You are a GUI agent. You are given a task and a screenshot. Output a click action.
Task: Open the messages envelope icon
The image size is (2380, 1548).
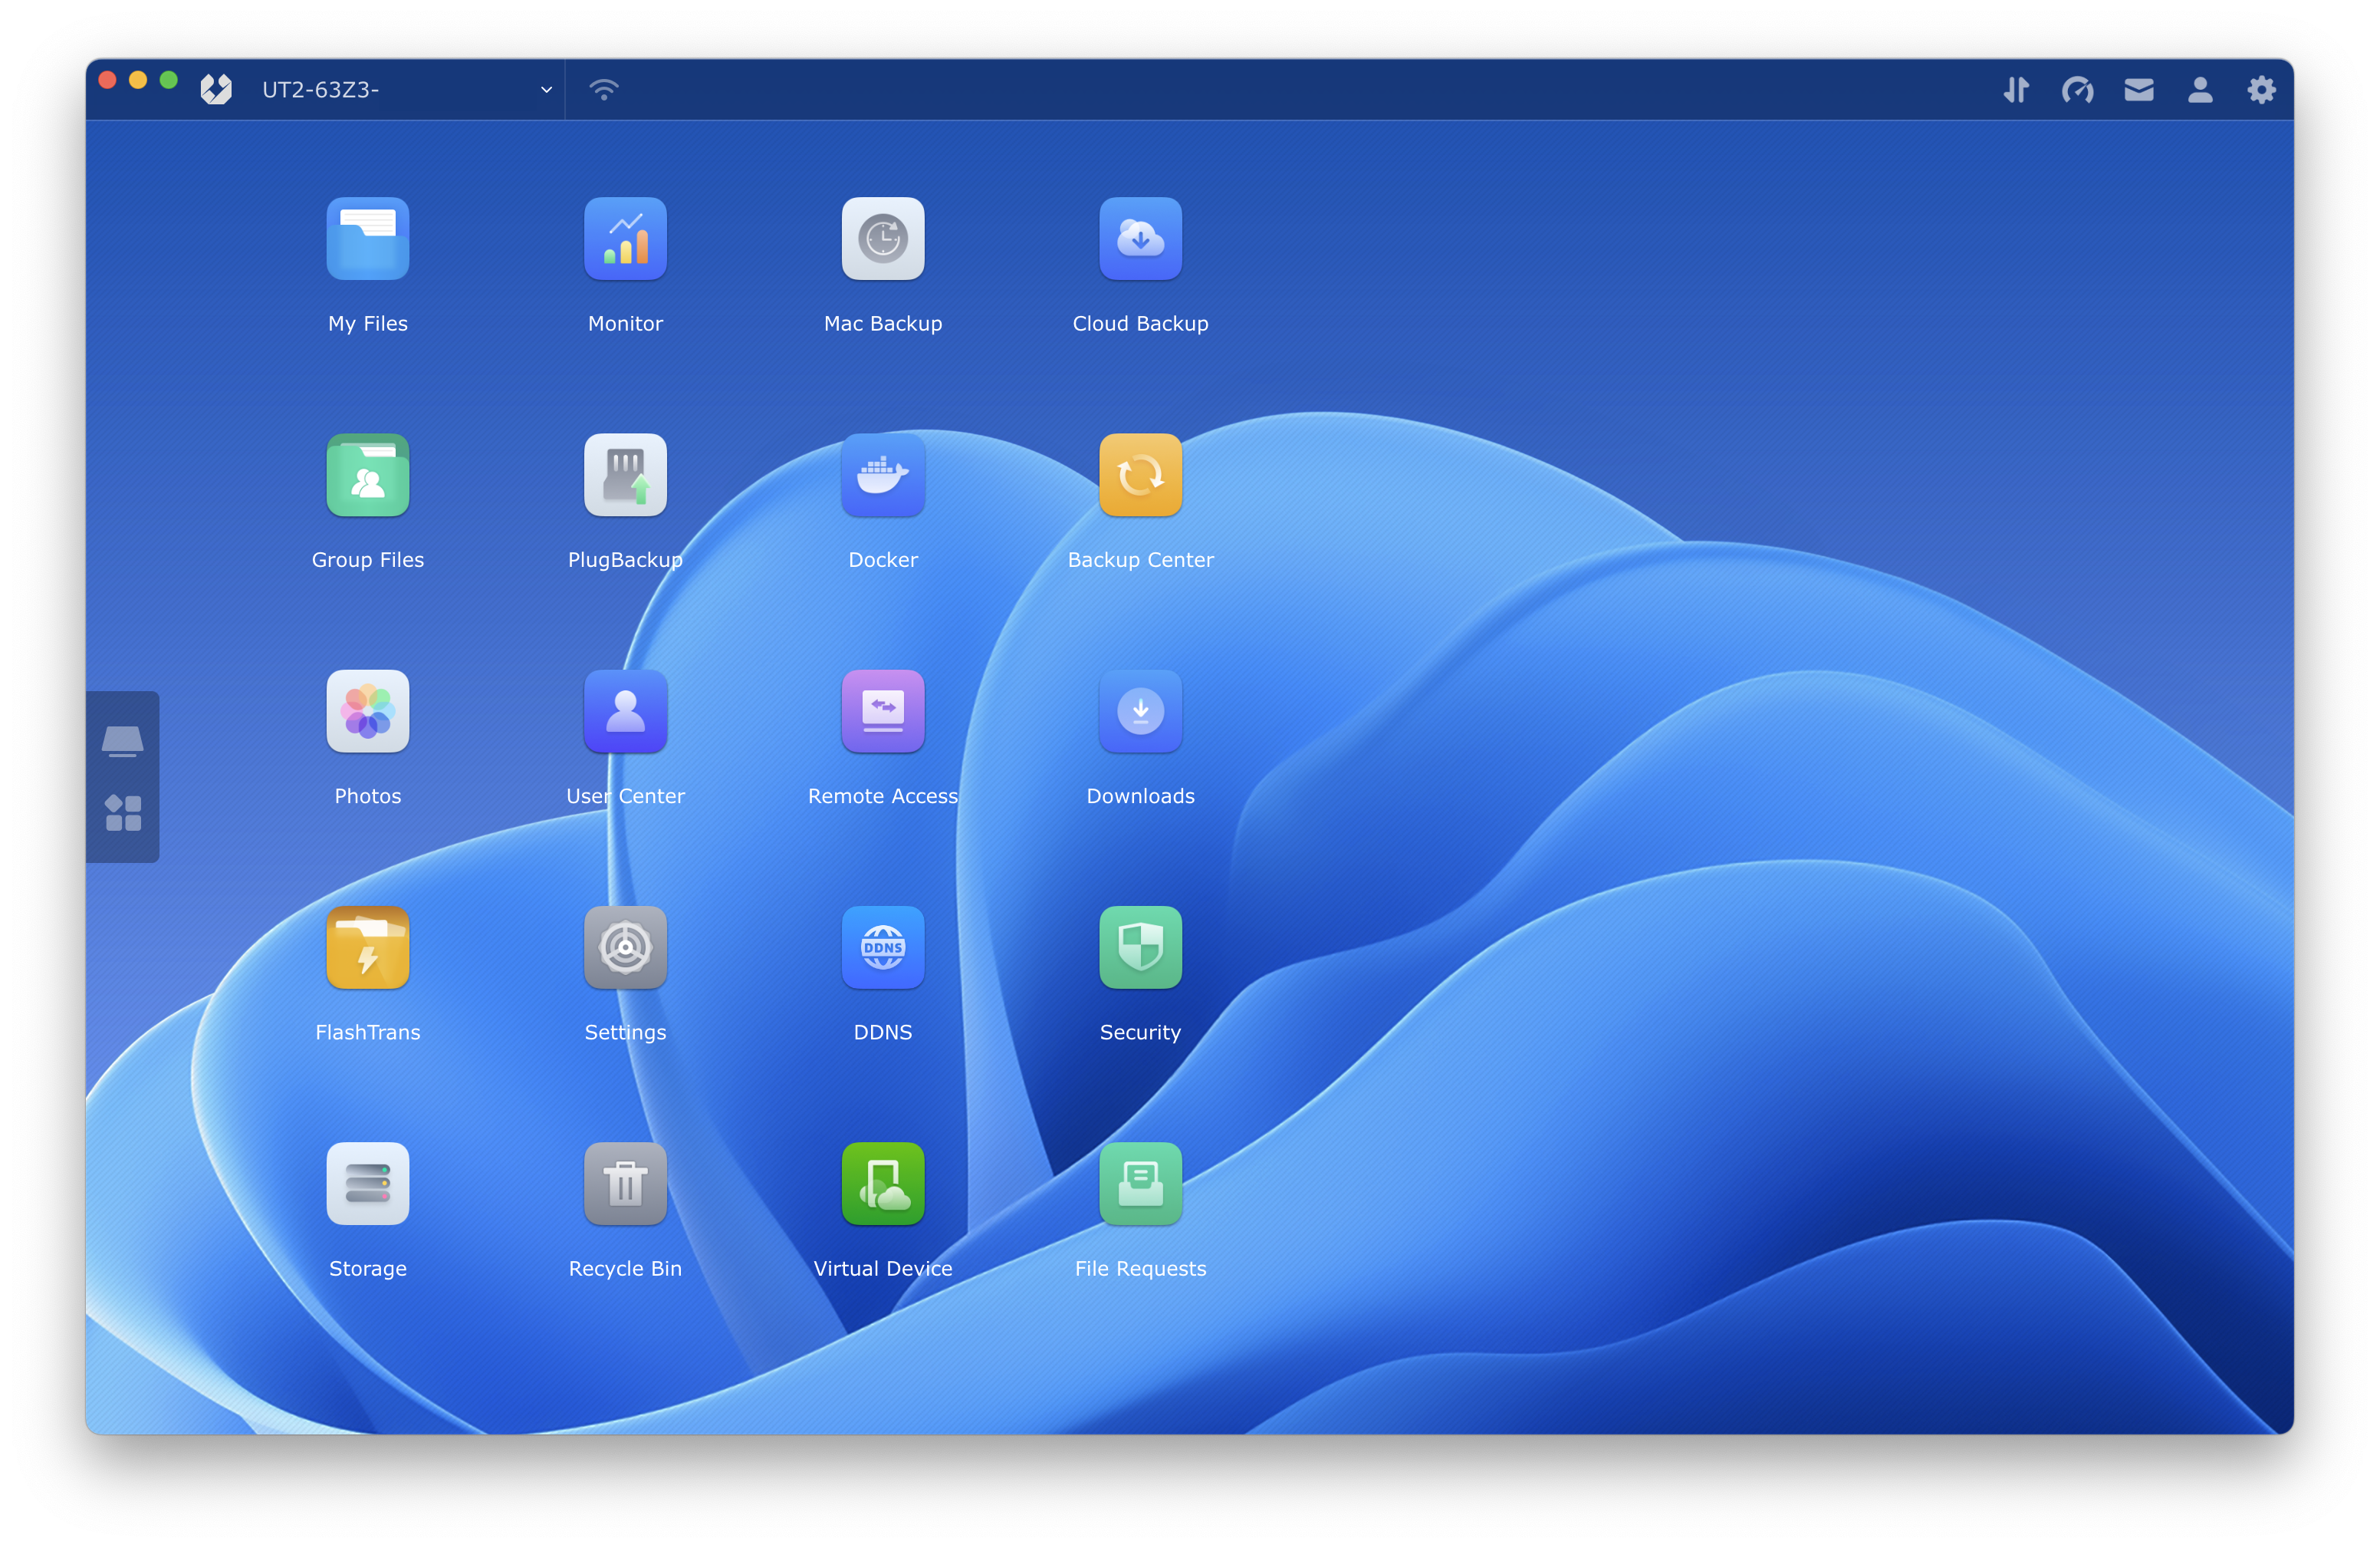[x=2138, y=90]
